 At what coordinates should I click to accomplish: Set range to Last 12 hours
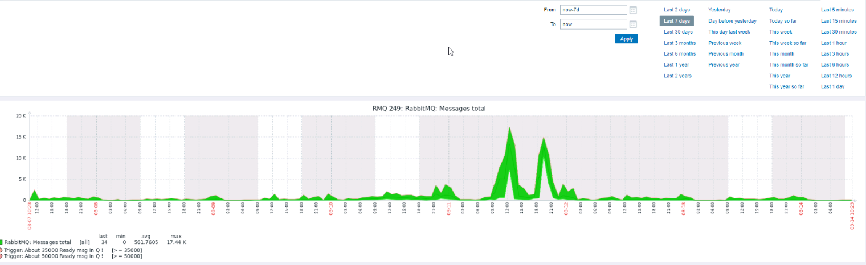(x=836, y=76)
